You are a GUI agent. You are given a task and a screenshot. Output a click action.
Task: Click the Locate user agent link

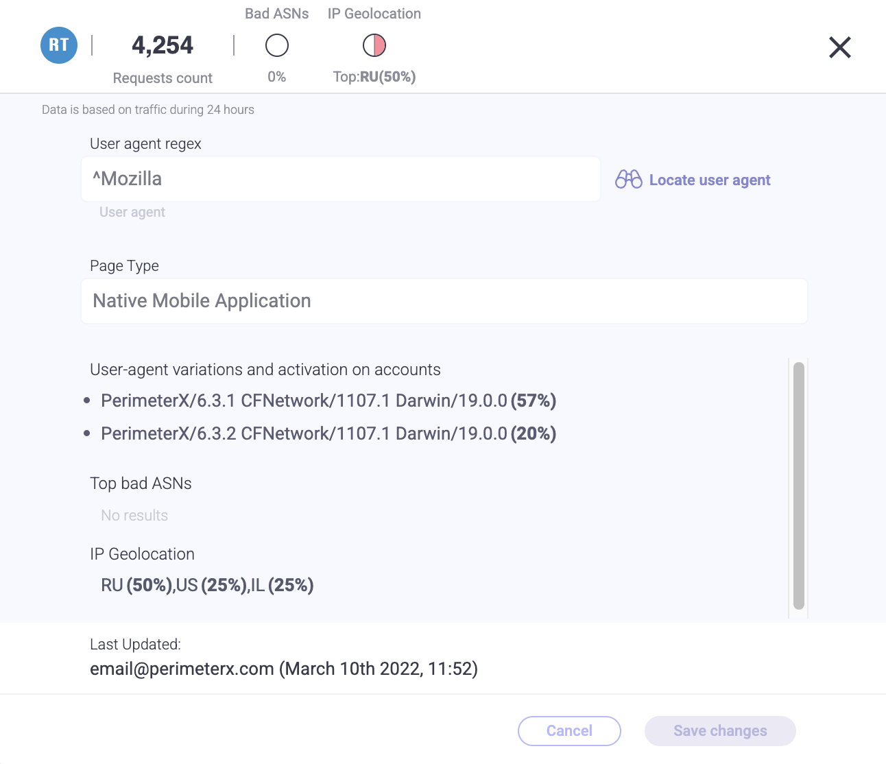coord(710,180)
